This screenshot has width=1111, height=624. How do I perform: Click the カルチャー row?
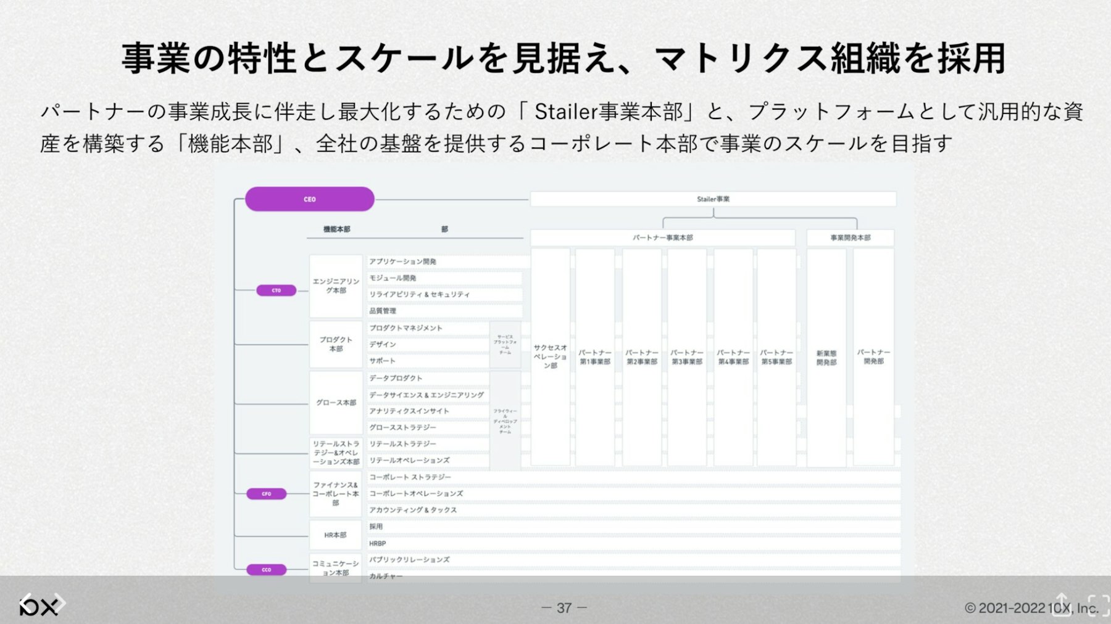pos(633,576)
